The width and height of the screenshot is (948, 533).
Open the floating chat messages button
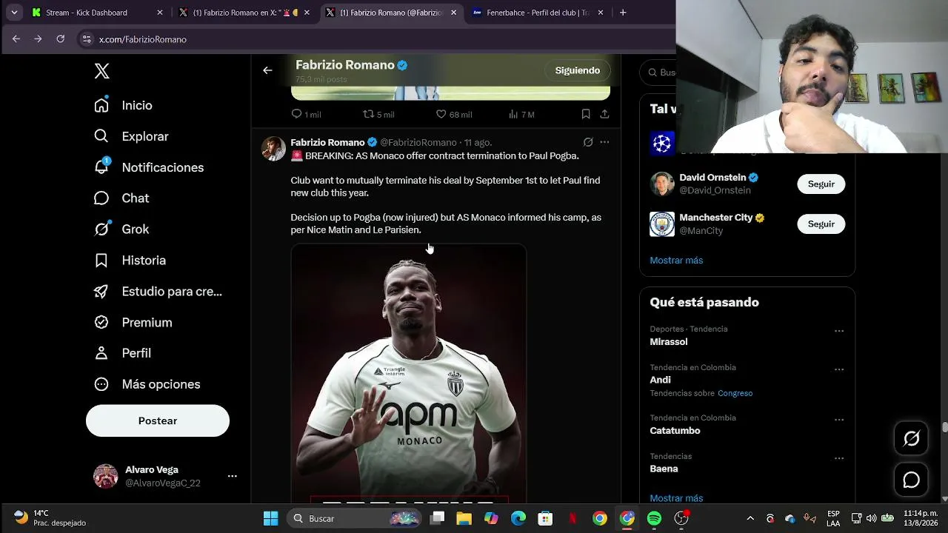click(912, 480)
